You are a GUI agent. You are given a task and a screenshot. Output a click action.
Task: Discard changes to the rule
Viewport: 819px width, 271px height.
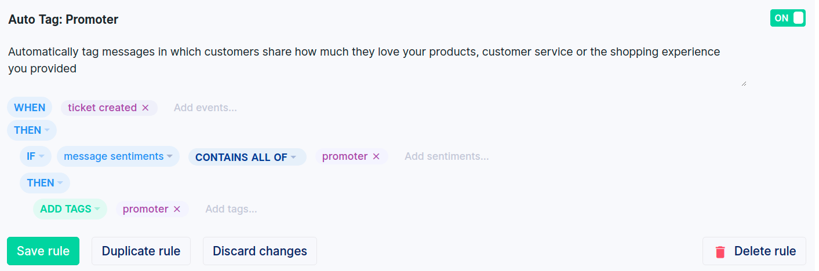coord(260,251)
